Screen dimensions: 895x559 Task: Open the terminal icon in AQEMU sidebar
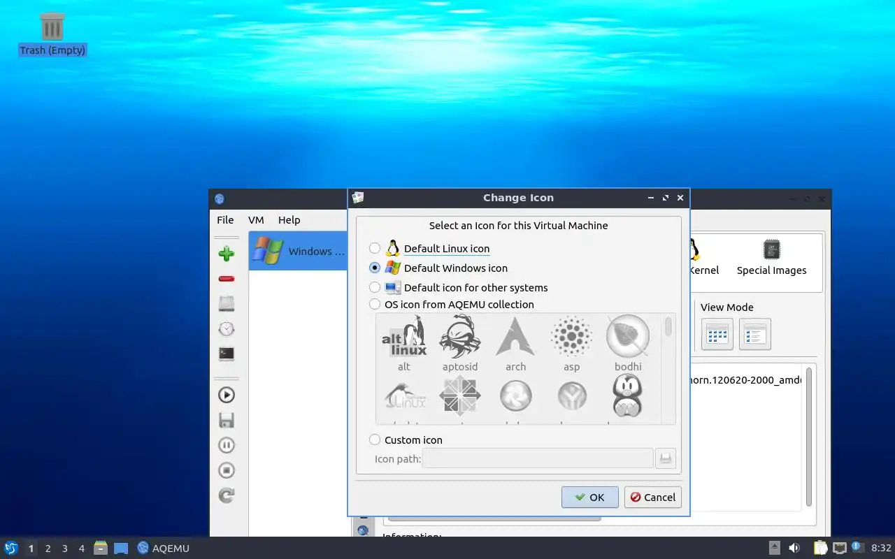point(226,354)
